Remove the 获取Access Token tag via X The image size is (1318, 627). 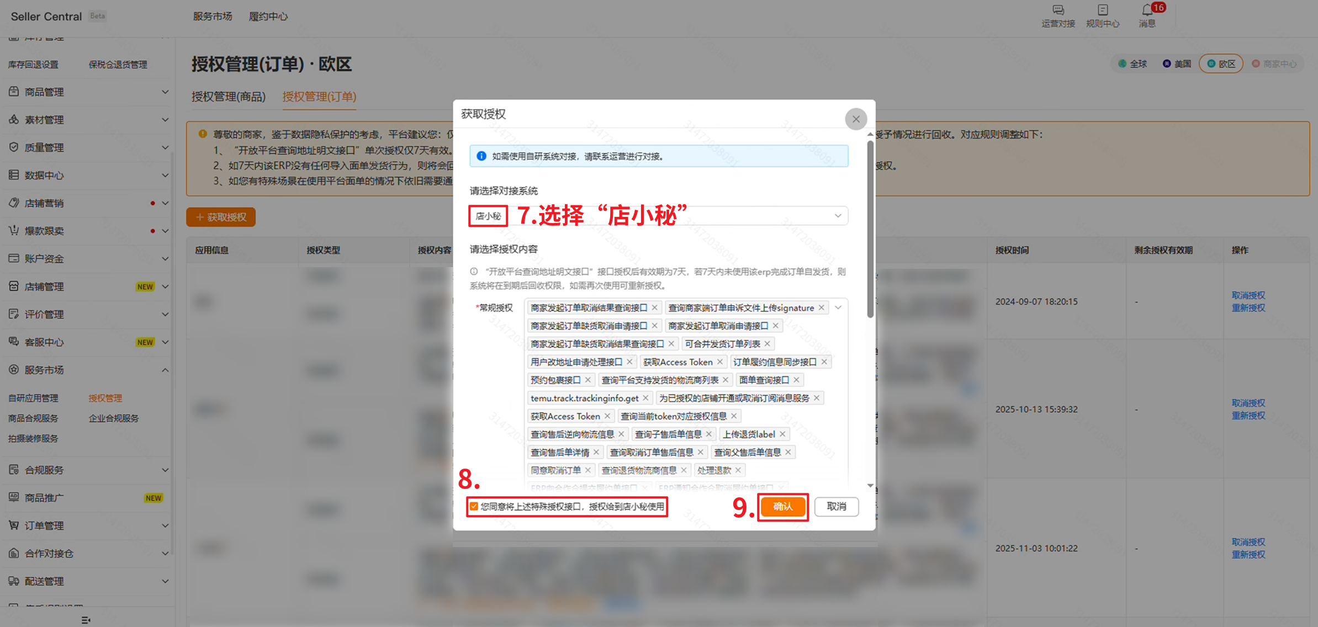pyautogui.click(x=719, y=362)
